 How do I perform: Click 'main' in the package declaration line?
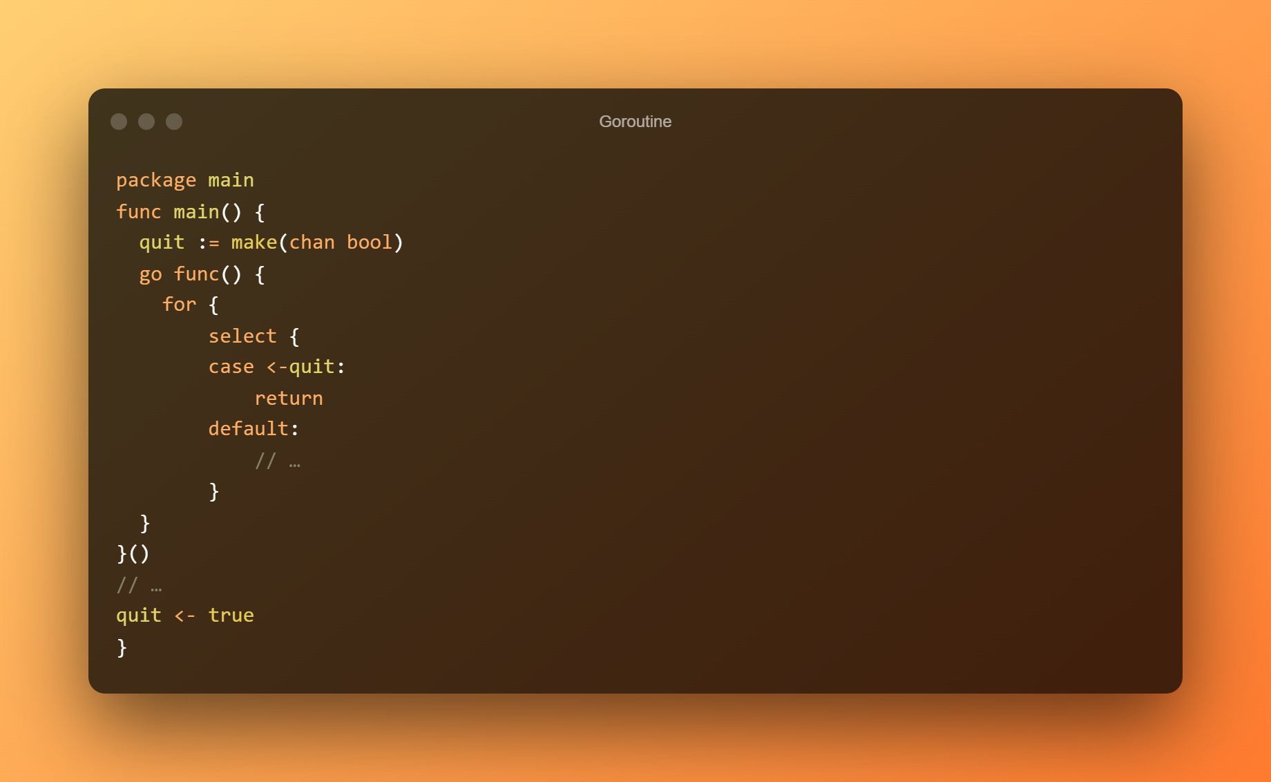coord(231,180)
